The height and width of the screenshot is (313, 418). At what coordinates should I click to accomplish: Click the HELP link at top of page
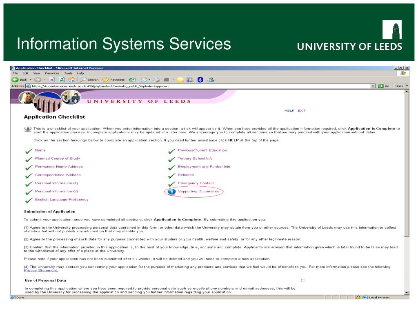click(x=289, y=110)
